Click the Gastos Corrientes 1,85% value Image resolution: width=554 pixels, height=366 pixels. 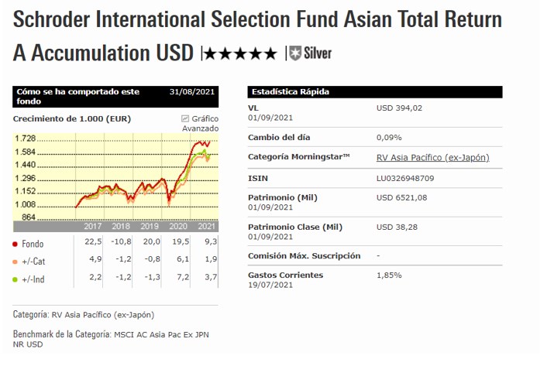(389, 275)
